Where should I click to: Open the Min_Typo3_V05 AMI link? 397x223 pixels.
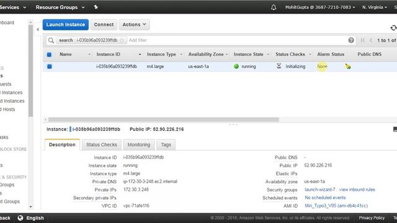(336, 206)
